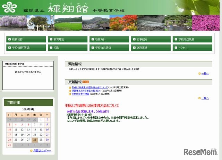The width and height of the screenshot is (222, 160).
Task: Click the 校歌 navigation button
Action: 68,48
